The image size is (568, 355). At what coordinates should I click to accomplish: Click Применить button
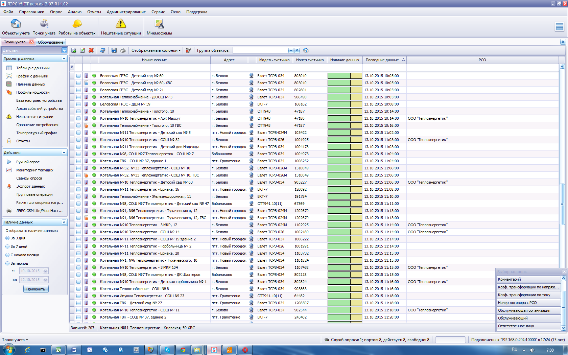coord(35,289)
